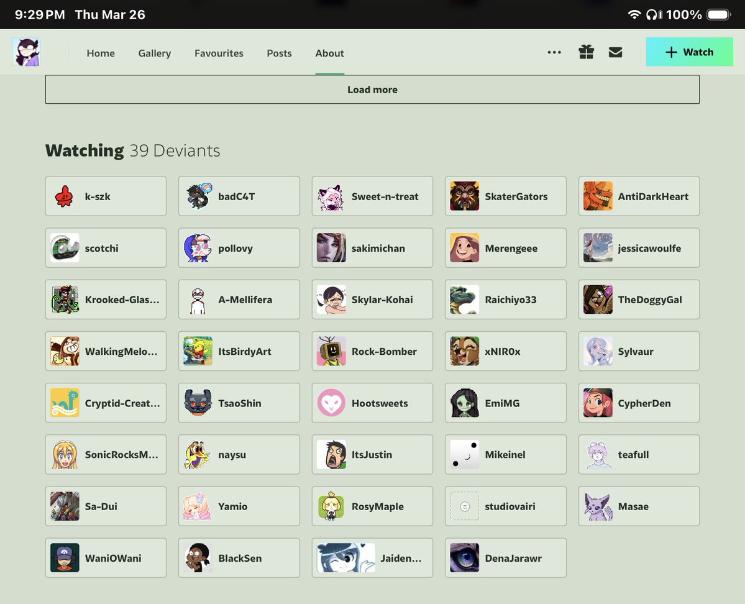Click the '39 Deviants' count text
745x604 pixels.
tap(175, 150)
